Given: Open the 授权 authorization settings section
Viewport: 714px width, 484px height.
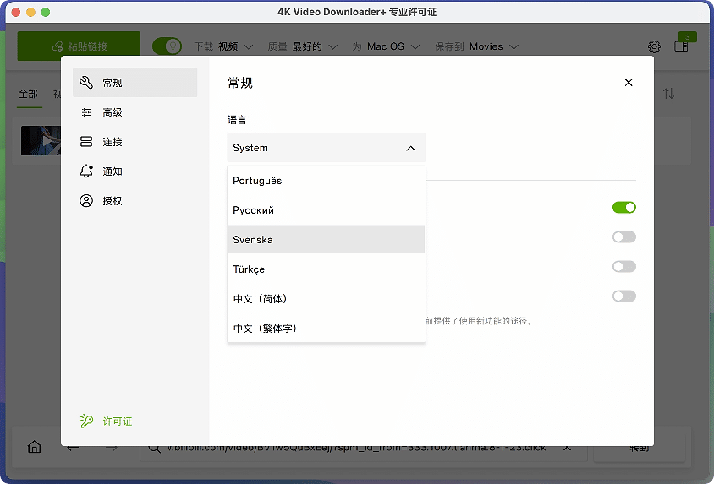Looking at the screenshot, I should pyautogui.click(x=135, y=201).
